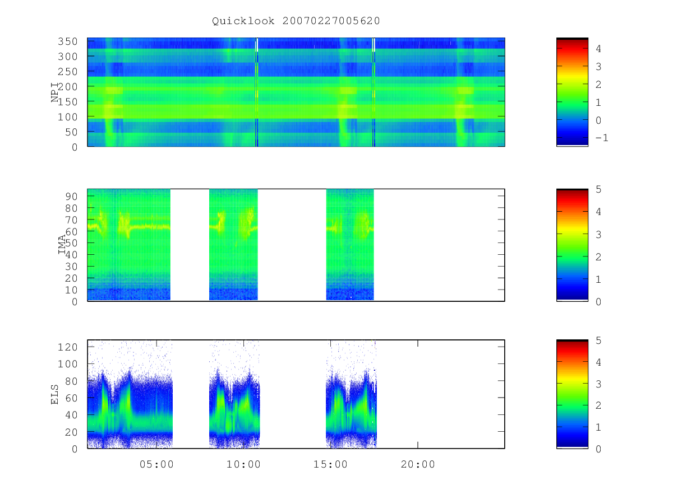Image resolution: width=673 pixels, height=504 pixels.
Task: Click the 20:00 time tick label
Action: coord(418,464)
